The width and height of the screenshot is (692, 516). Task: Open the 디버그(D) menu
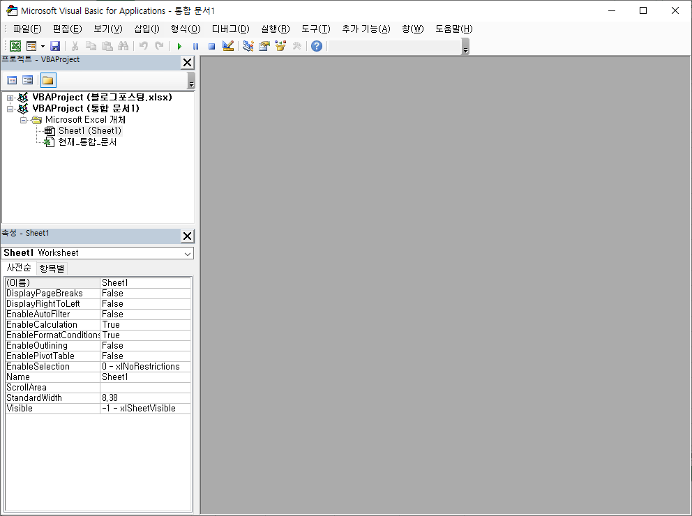(230, 29)
